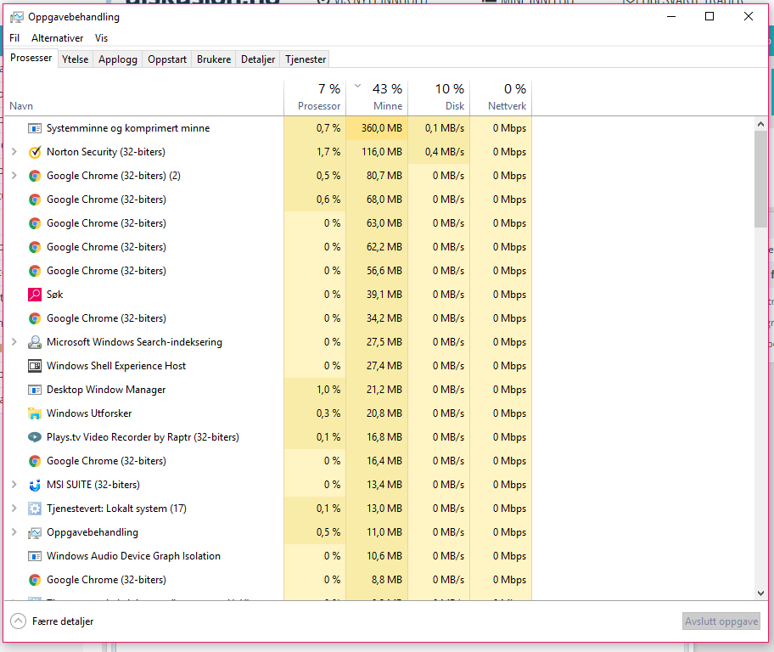Screen dimensions: 774x652
Task: Select Windows Utforsker process name
Action: coord(89,413)
